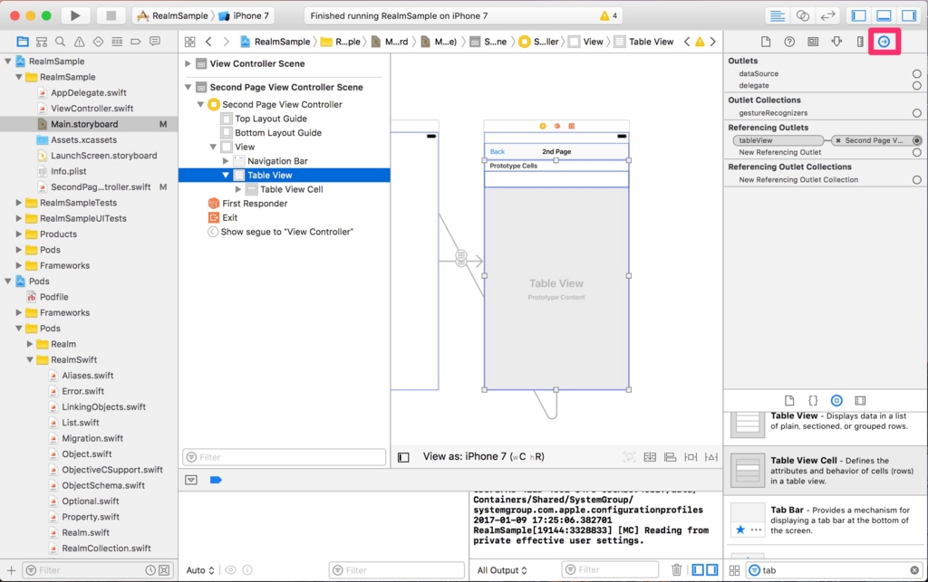
Task: Clear the debug console with trash icon
Action: click(x=676, y=569)
